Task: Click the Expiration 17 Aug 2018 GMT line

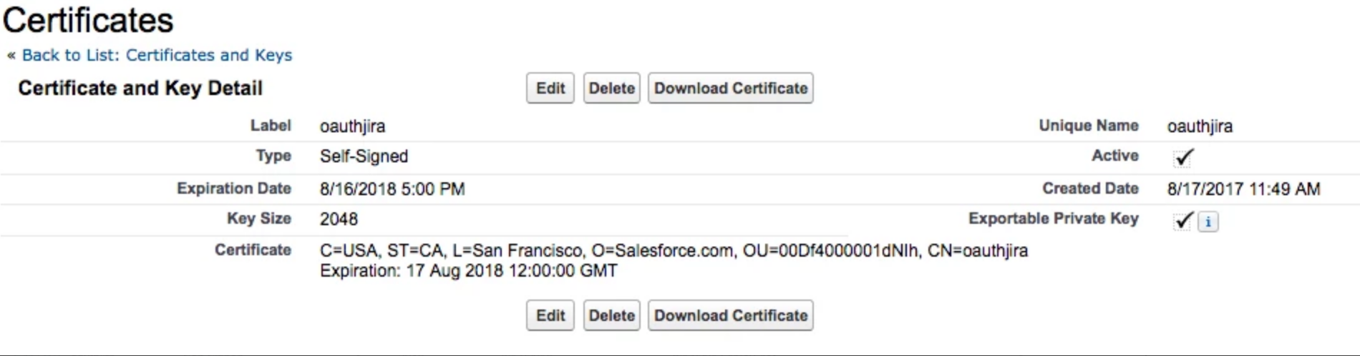Action: coord(468,271)
